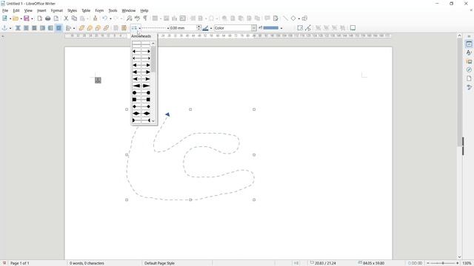The image size is (474, 266).
Task: Toggle the Edit Points icon
Action: point(308,28)
